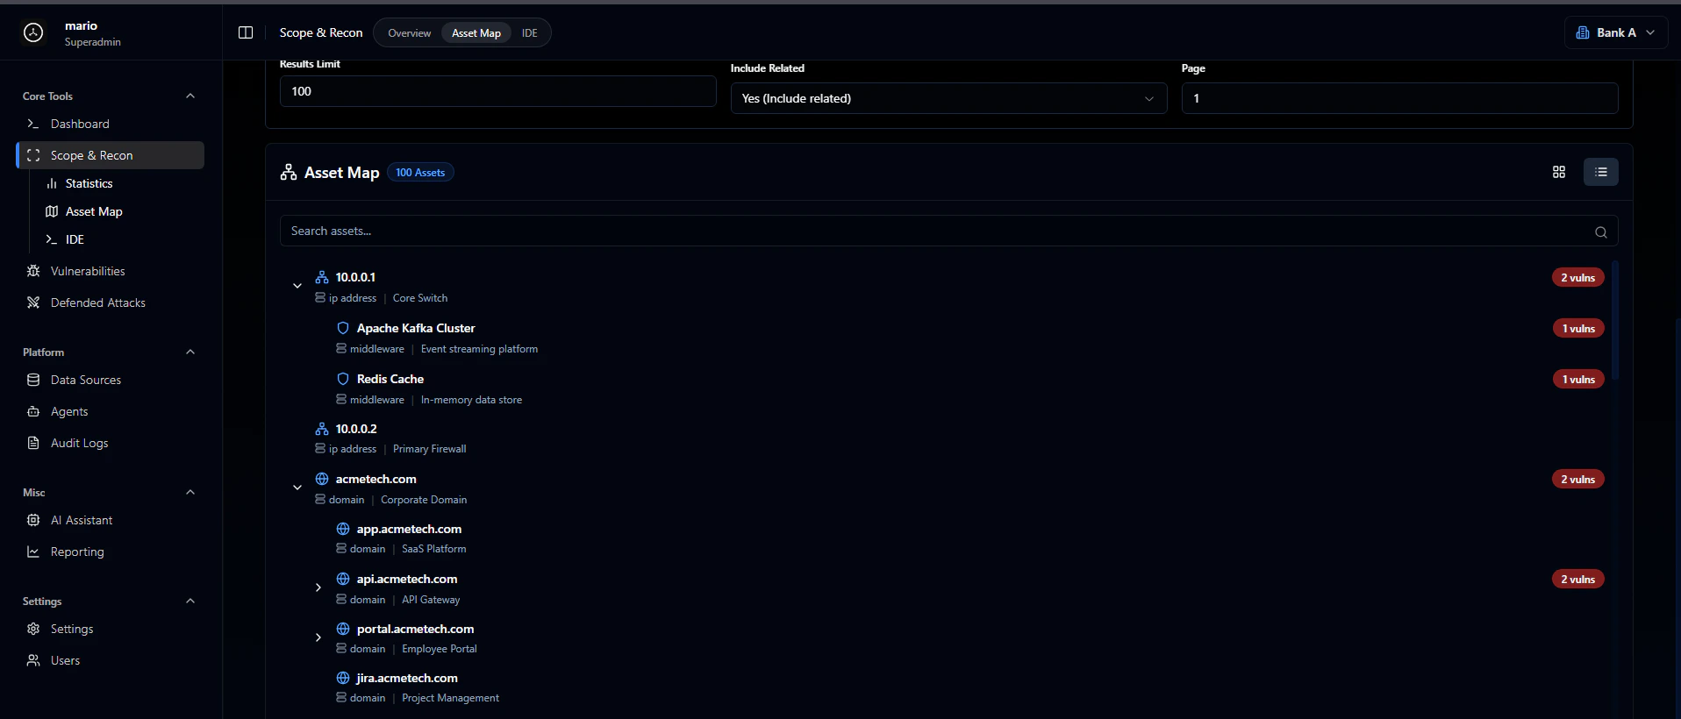Viewport: 1681px width, 719px height.
Task: Click the jira.acmetech.com globe icon
Action: [x=343, y=678]
